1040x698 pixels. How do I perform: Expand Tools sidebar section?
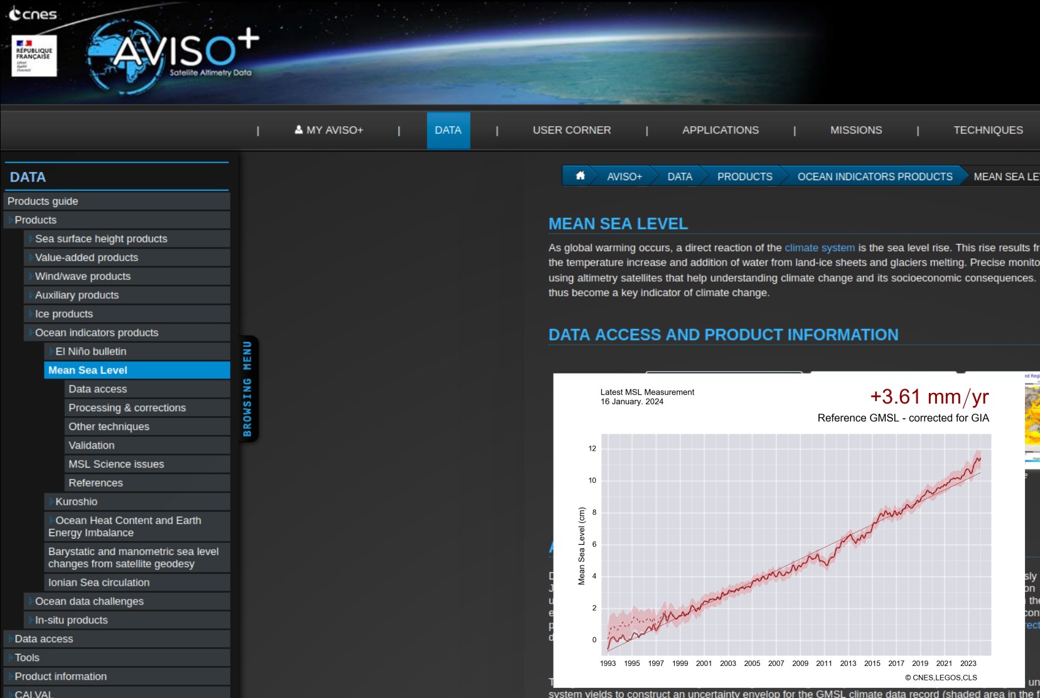[x=117, y=658]
